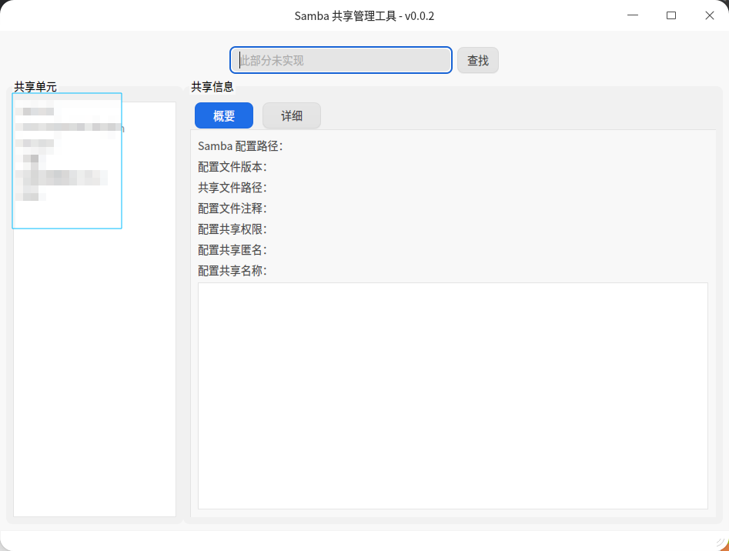Click the 查找 button
This screenshot has height=551, width=729.
478,60
